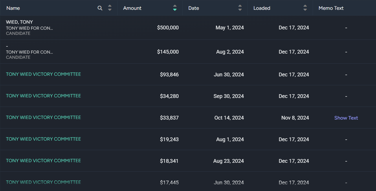Click sort arrows in the Date column
This screenshot has width=376, height=191.
coord(240,8)
